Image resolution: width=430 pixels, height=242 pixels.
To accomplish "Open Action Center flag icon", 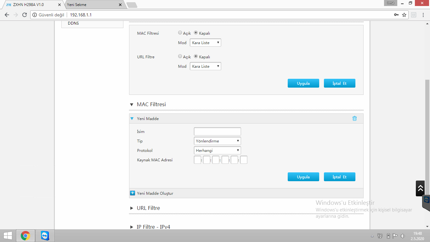I will click(x=395, y=236).
